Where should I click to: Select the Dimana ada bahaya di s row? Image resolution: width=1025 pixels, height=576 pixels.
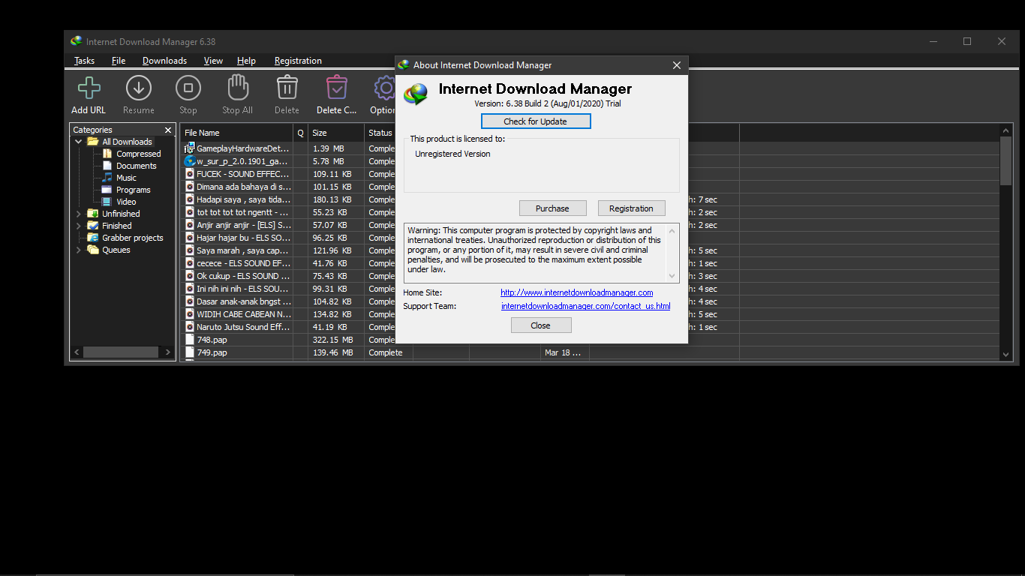[590, 187]
